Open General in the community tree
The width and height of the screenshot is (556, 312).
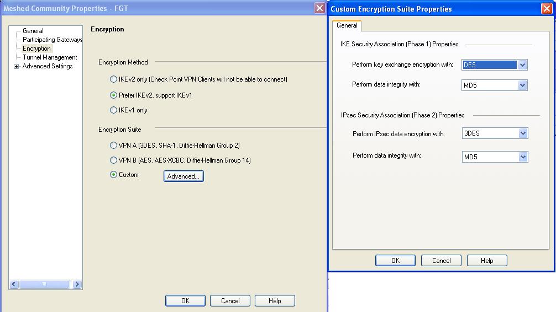click(x=33, y=31)
